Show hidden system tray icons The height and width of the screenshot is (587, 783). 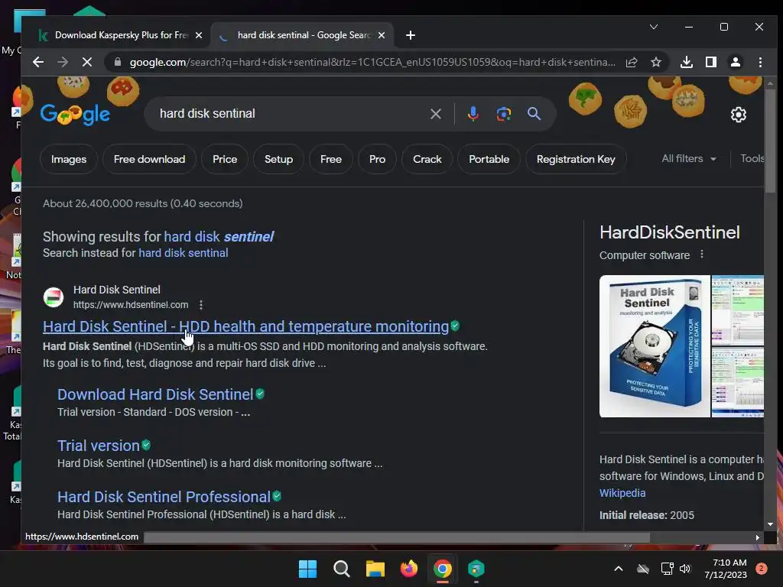618,569
